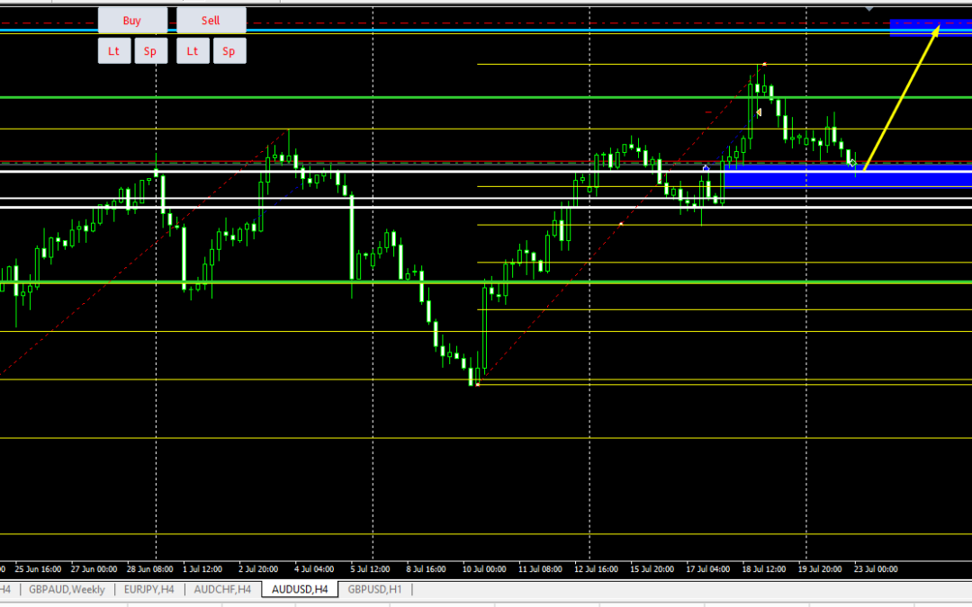Open the EURJPY,H4 chart tab
The width and height of the screenshot is (972, 607).
148,590
